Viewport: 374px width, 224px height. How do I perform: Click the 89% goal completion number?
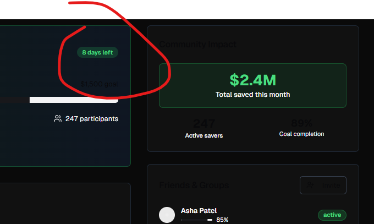301,123
